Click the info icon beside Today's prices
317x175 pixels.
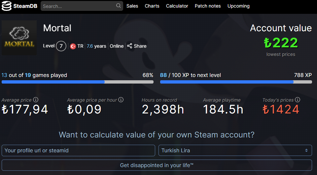tap(298, 100)
